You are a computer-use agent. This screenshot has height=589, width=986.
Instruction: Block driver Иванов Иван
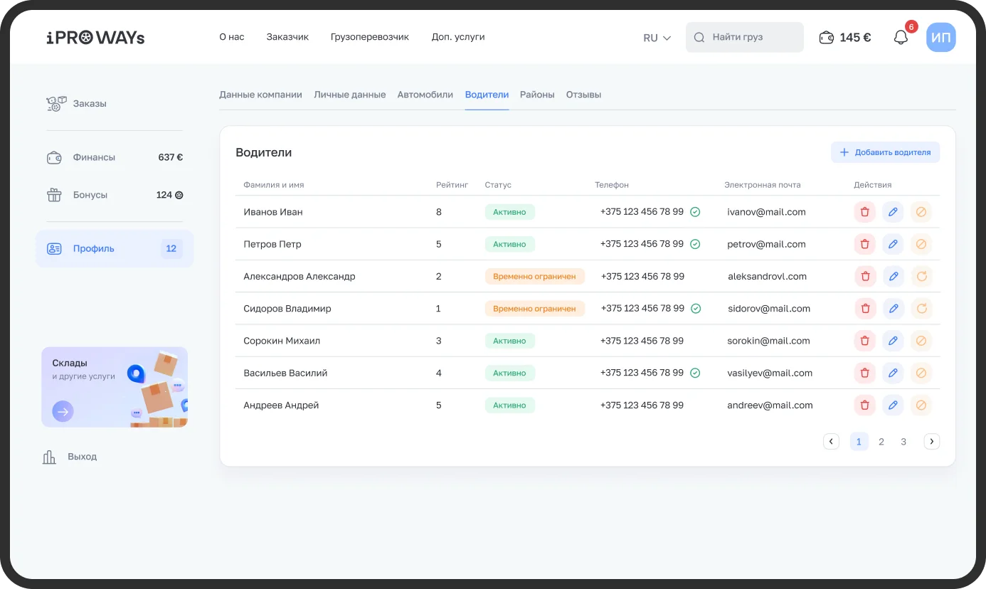[x=921, y=212]
